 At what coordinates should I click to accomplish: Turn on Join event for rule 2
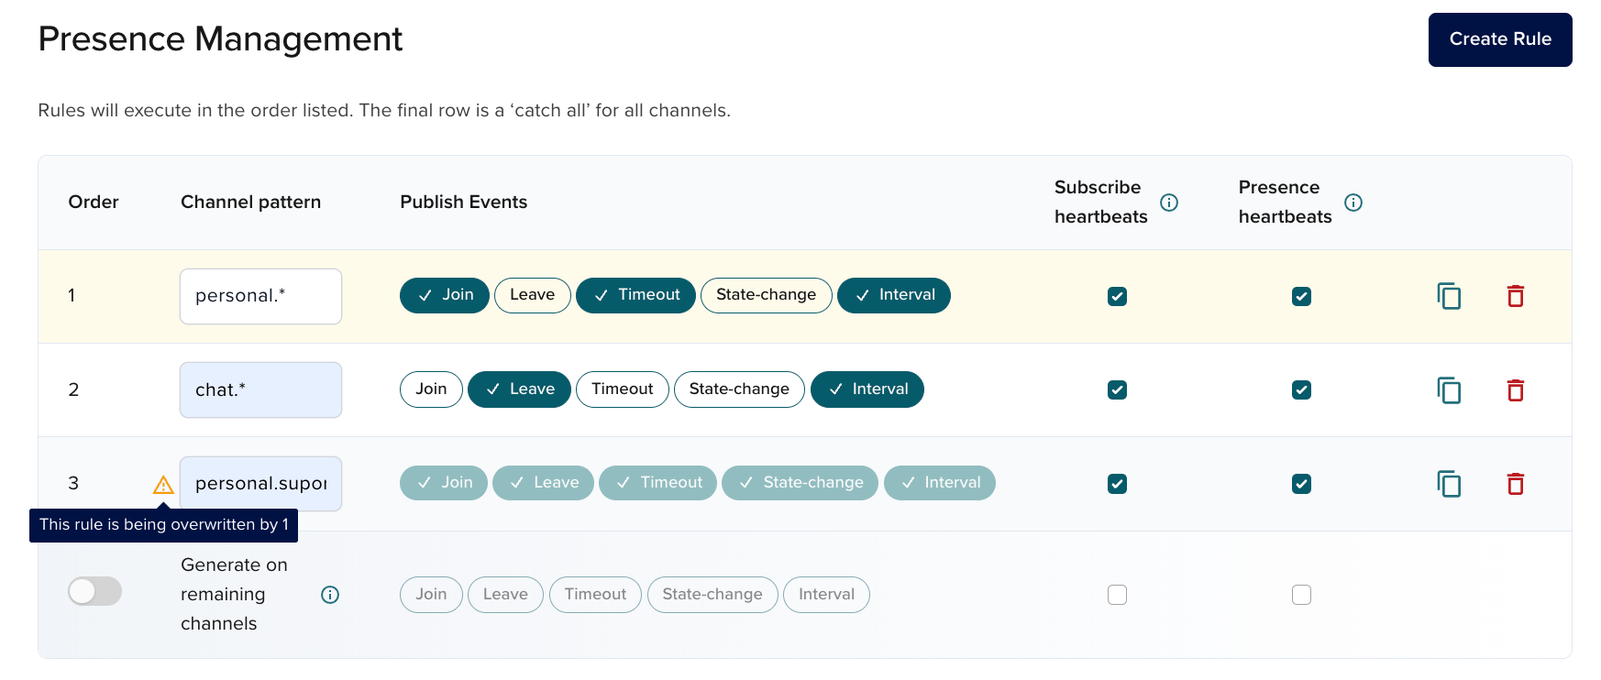point(431,389)
